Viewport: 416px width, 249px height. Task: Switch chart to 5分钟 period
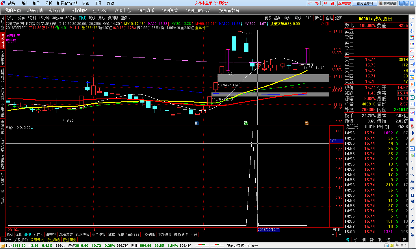pyautogui.click(x=32, y=18)
